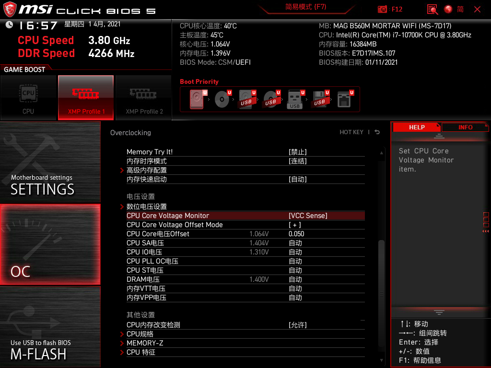
Task: Edit the CPU PLL OC电压 value
Action: pyautogui.click(x=295, y=261)
